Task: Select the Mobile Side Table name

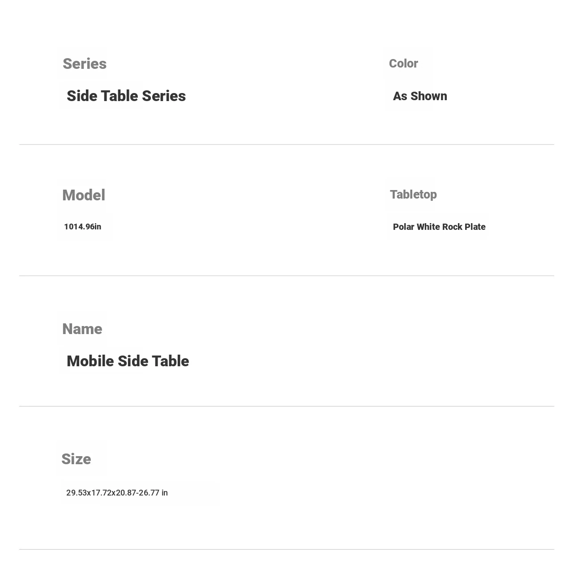Action: pos(128,361)
